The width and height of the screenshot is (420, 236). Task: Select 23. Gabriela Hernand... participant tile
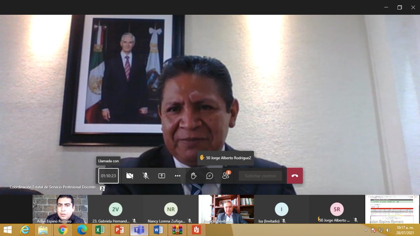(x=115, y=209)
